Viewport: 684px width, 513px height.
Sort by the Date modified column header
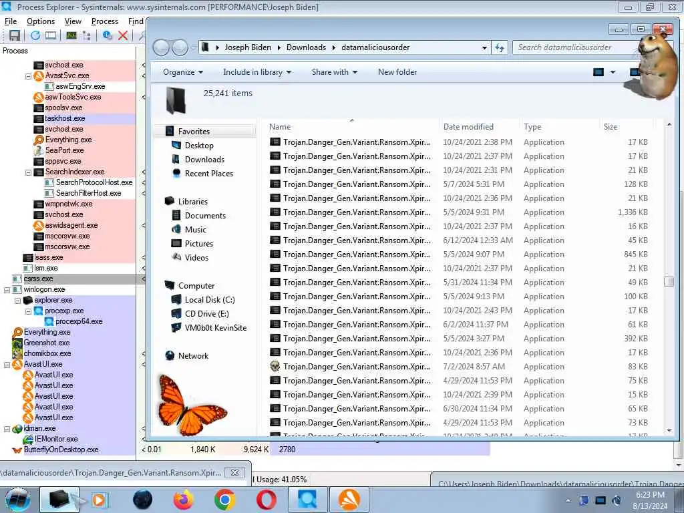pos(479,127)
